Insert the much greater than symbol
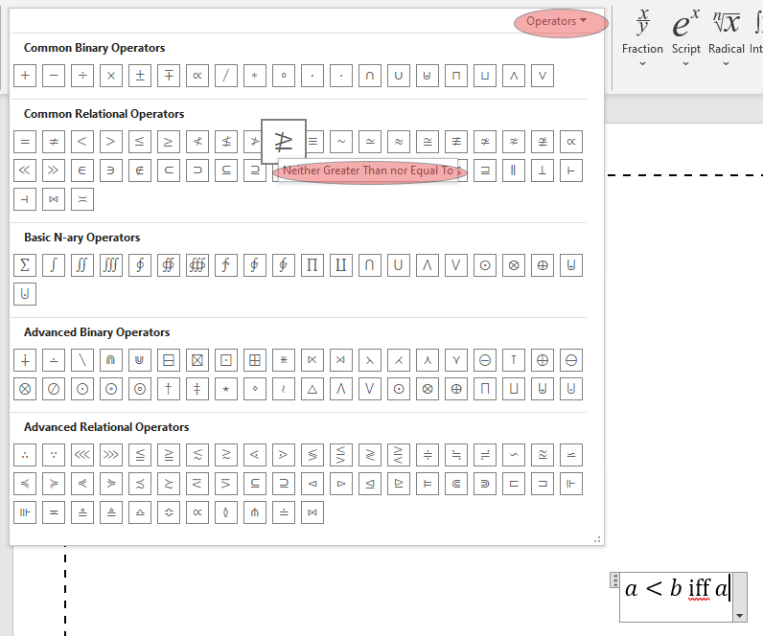The height and width of the screenshot is (636, 763). point(54,170)
